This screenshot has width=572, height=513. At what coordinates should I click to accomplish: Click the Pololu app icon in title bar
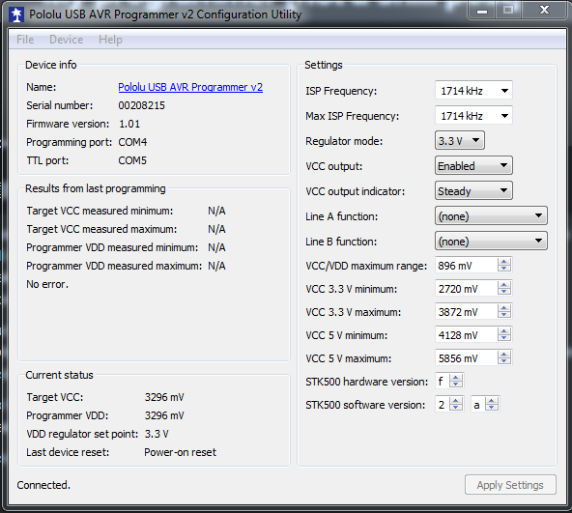(16, 14)
